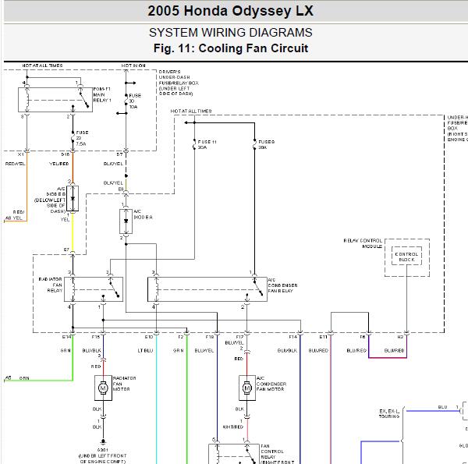Screen dimensions: 468x464
Task: Click the 'LT BLU' wire label
Action: [x=145, y=350]
